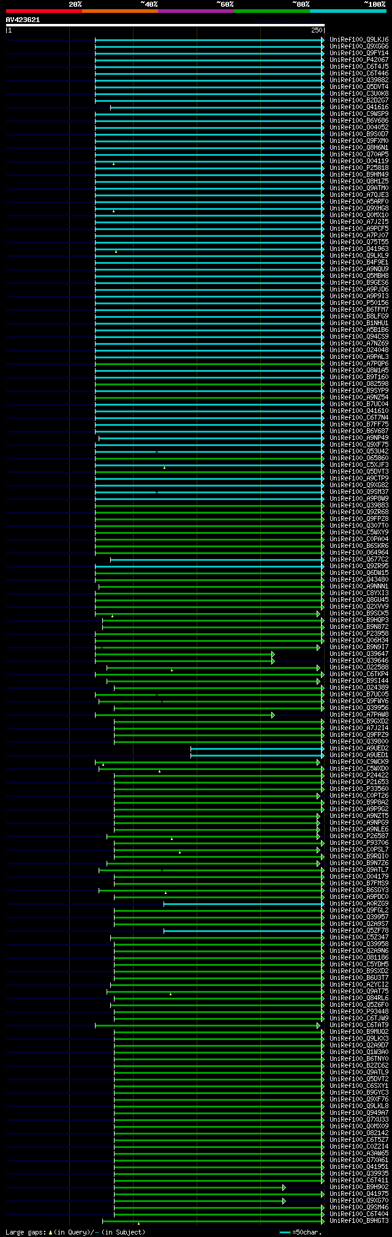Screen dimensions: 392x1237
Task: Click the cyan alignment bar for A0RZG9
Action: [244, 903]
